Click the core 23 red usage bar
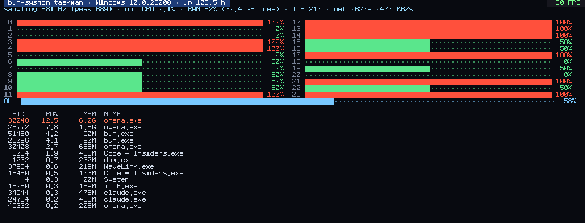 [429, 95]
